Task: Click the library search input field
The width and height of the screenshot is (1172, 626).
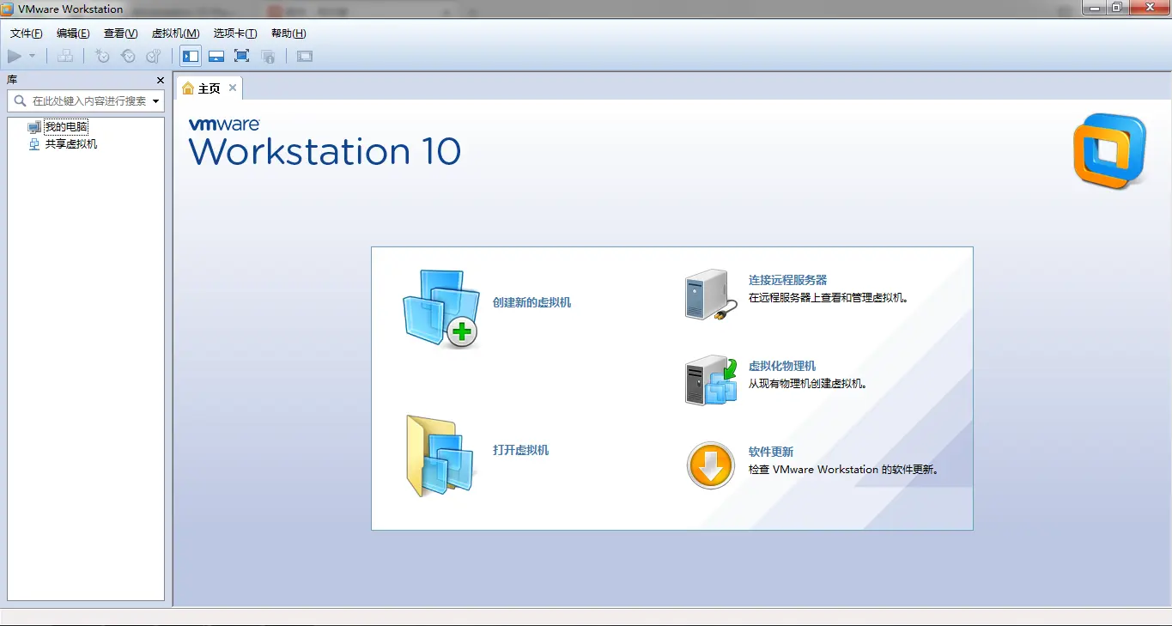Action: pyautogui.click(x=86, y=100)
